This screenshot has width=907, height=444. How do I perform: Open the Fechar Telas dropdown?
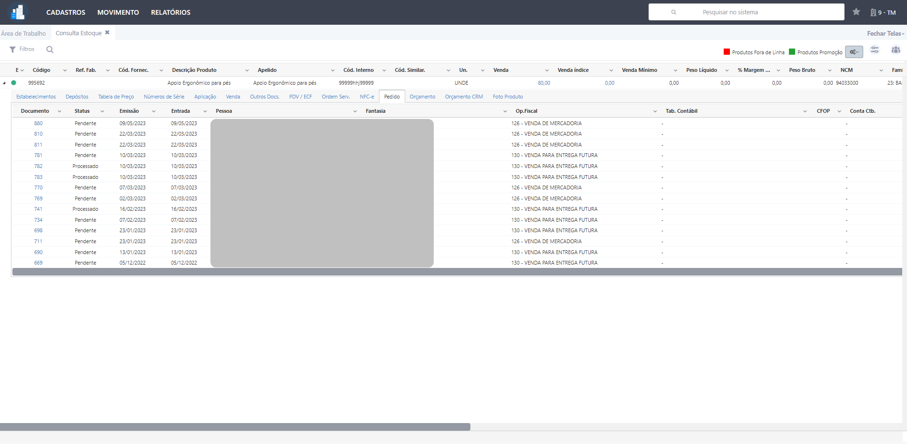(886, 33)
